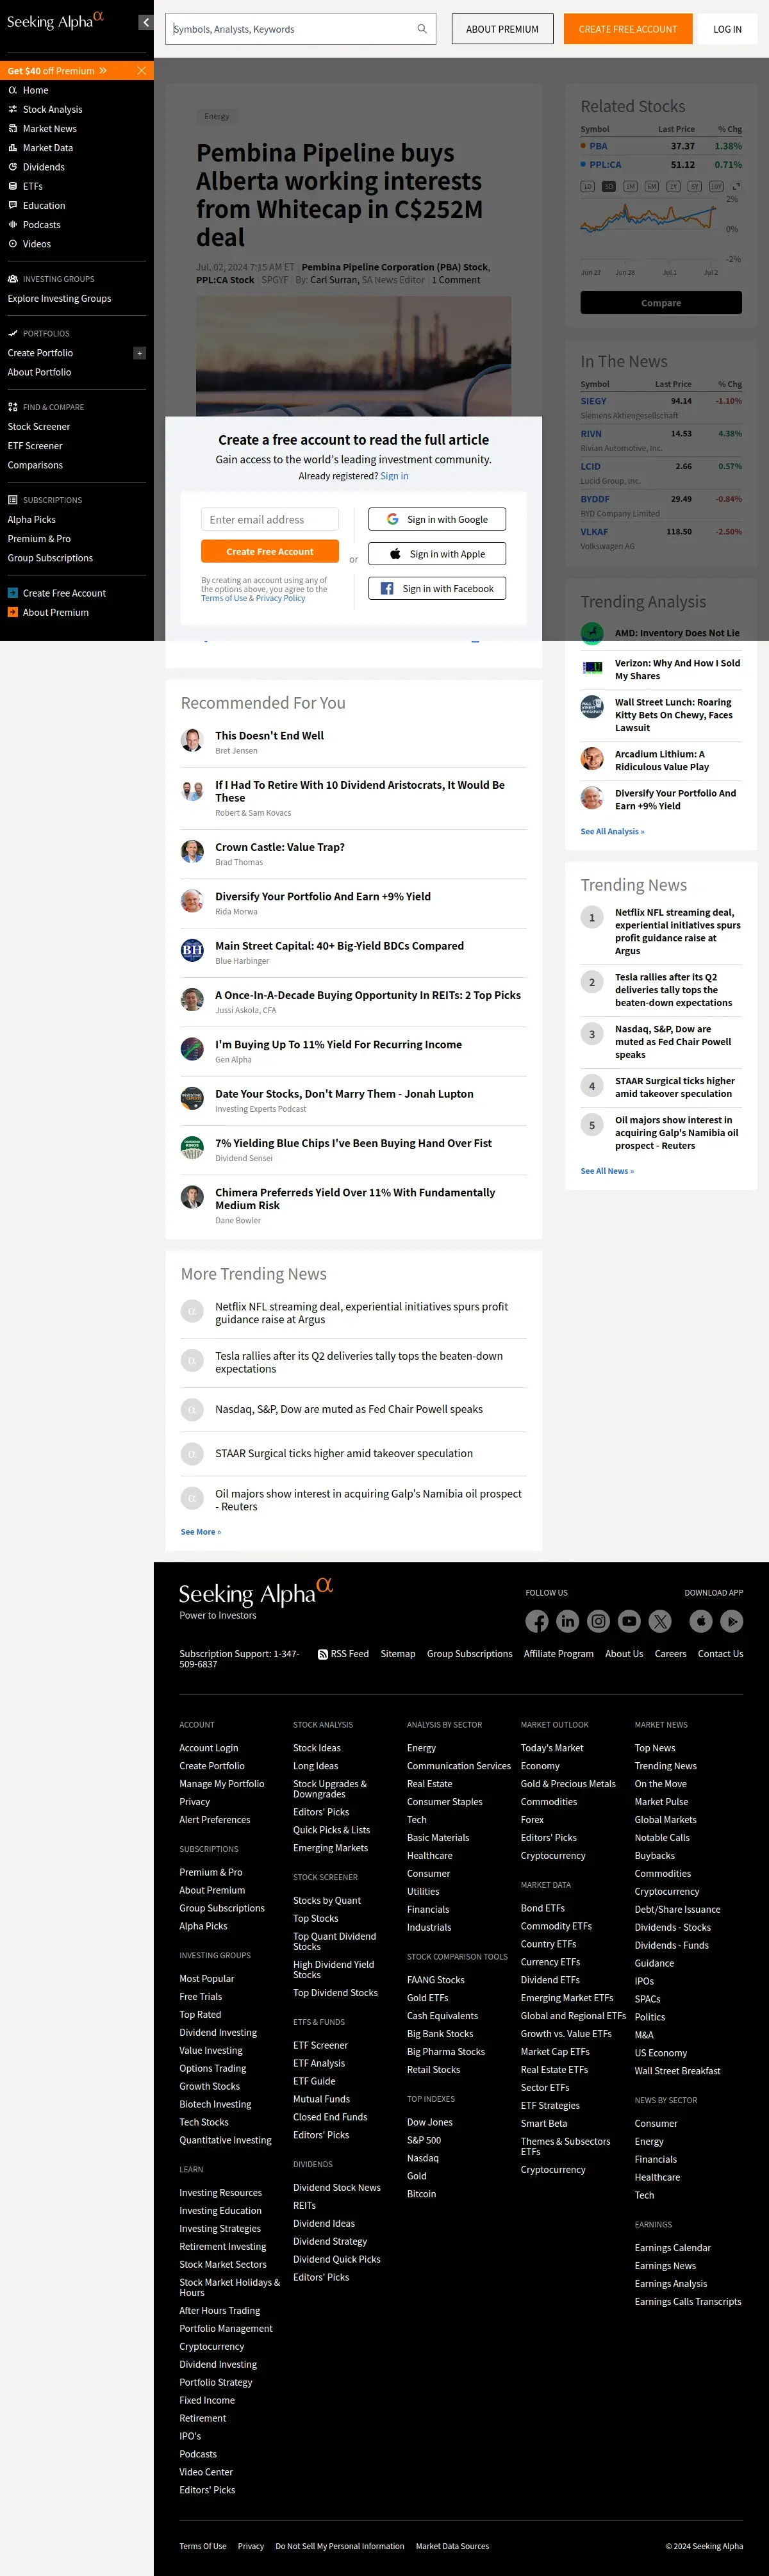Click See All News link
Screen dimensions: 769x2576
tap(607, 1171)
